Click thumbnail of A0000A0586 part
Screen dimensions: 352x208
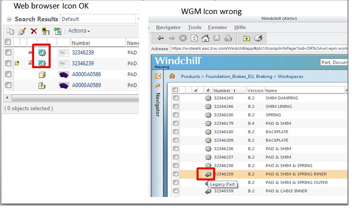(64, 75)
